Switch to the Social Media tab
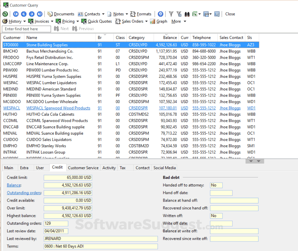The width and height of the screenshot is (298, 251). 165,168
